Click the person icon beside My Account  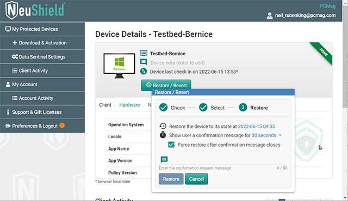point(8,85)
